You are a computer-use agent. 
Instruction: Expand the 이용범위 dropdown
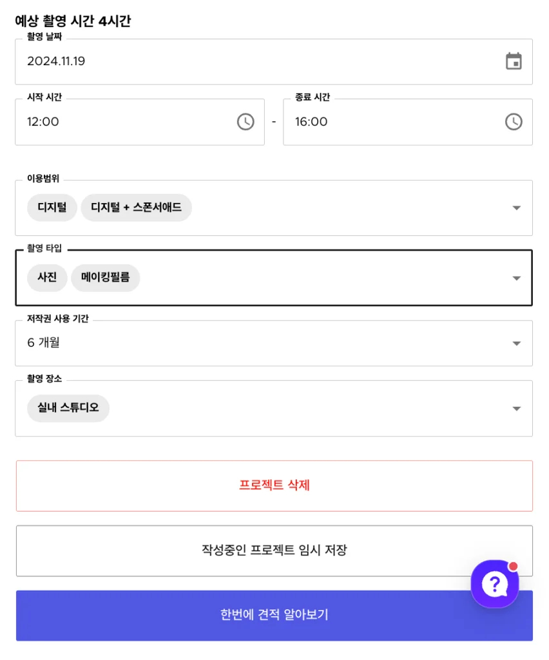point(515,208)
